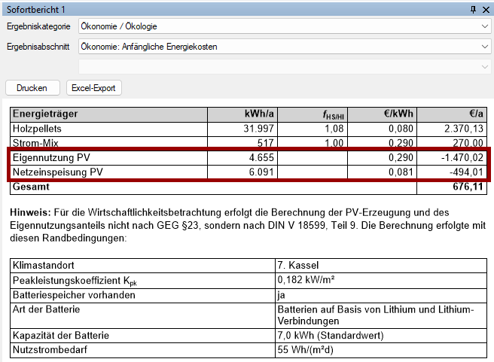Viewport: 494px width, 362px height.
Task: Select the Klimastandort value 7. Kassel
Action: pos(297,266)
